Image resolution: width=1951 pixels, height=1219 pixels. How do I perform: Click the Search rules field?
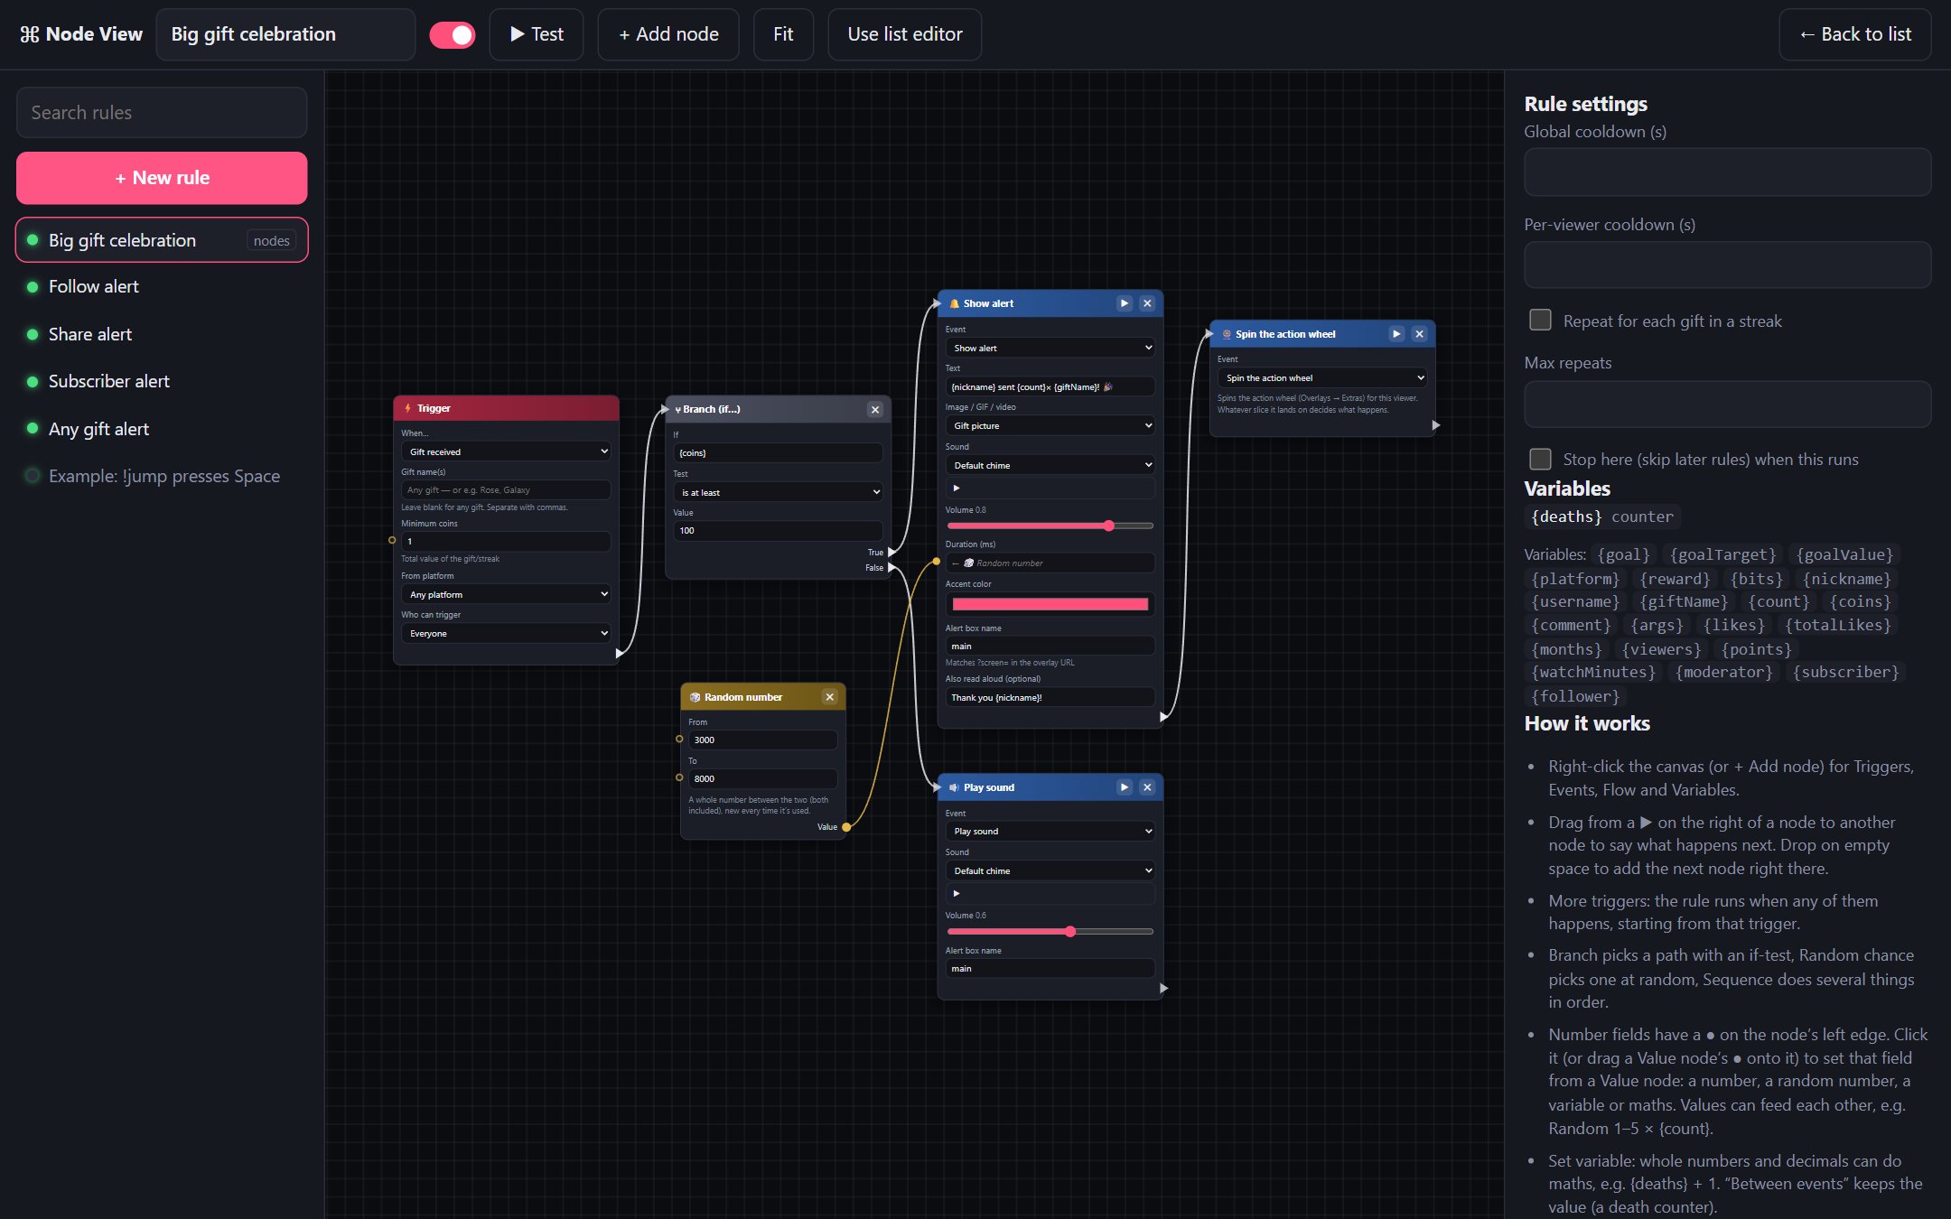pyautogui.click(x=162, y=113)
